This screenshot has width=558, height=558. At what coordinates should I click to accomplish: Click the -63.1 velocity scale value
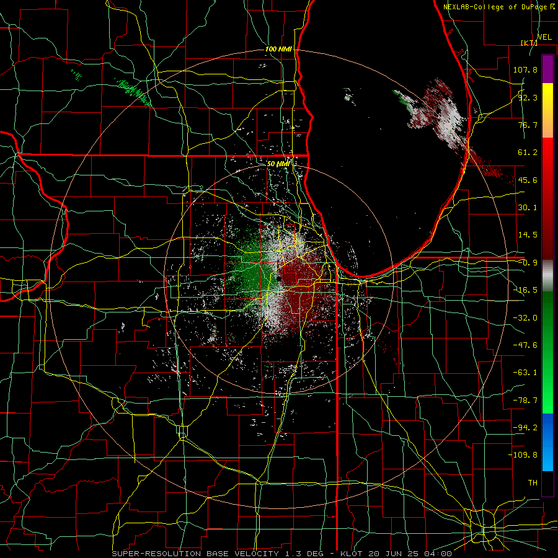[525, 373]
